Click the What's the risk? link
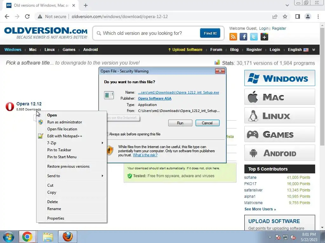 145,155
